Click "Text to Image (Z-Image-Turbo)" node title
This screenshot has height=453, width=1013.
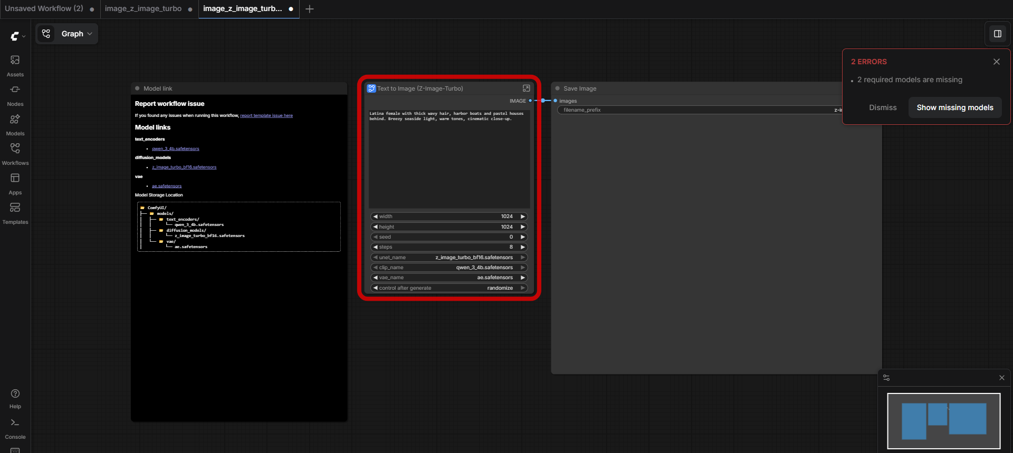(x=420, y=88)
